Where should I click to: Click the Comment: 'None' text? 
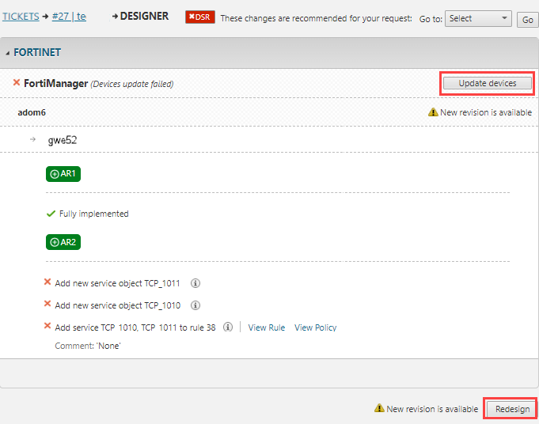point(88,346)
